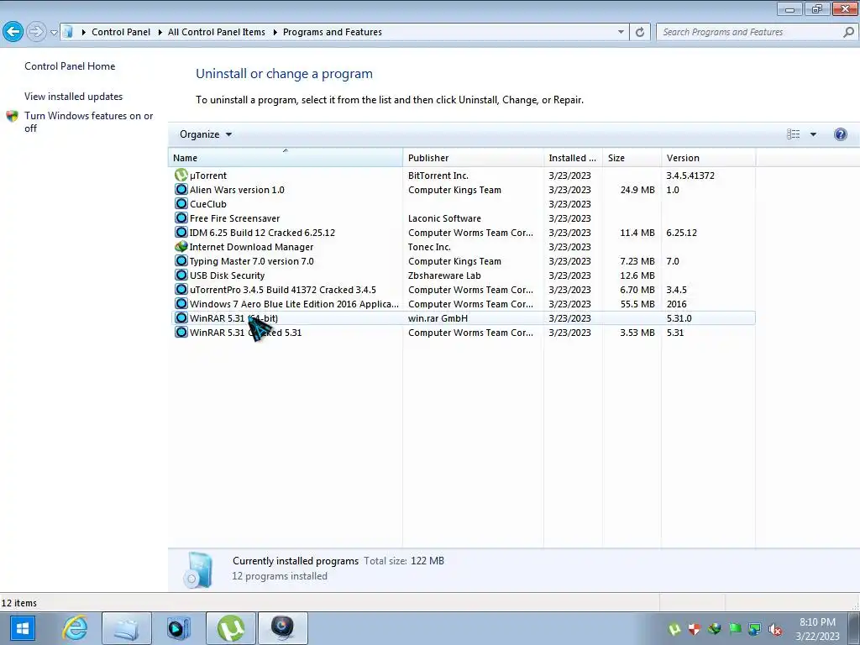Screen dimensions: 860x645
Task: Expand the arrow after Control Panel breadcrumb
Action: click(160, 33)
